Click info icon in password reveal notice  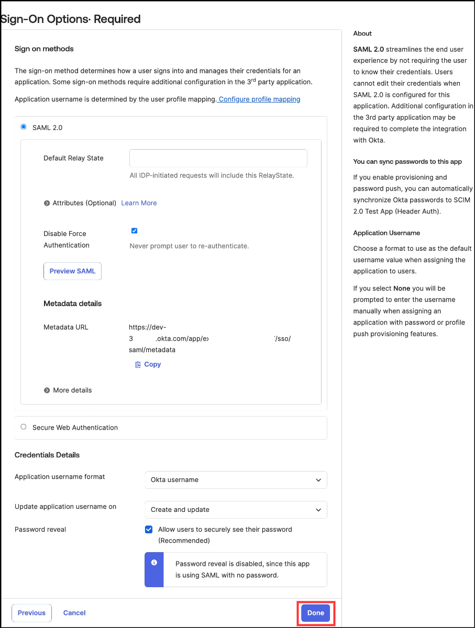pyautogui.click(x=154, y=563)
